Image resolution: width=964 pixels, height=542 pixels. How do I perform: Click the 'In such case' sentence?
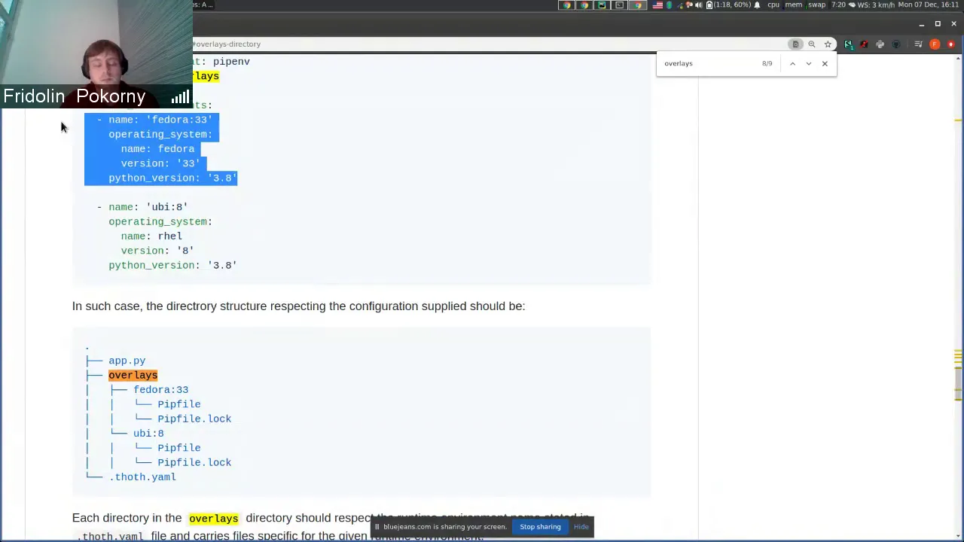click(x=298, y=306)
